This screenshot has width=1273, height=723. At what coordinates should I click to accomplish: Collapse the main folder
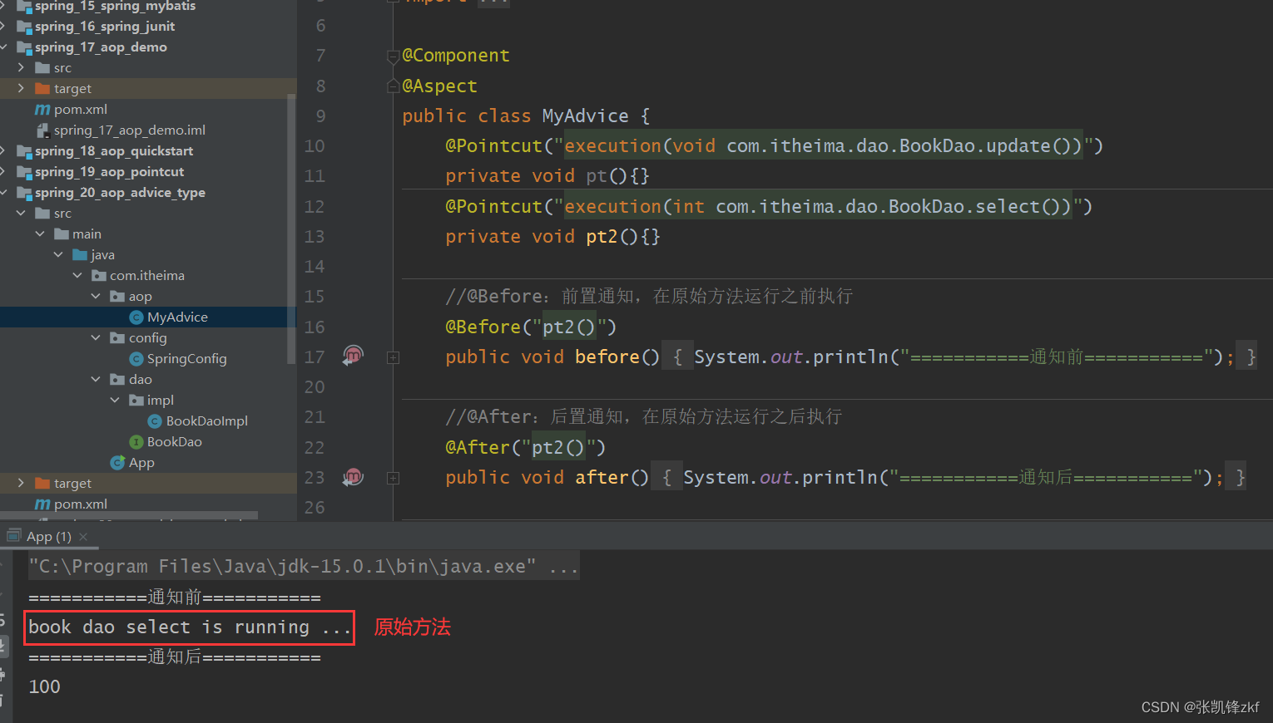(x=40, y=234)
